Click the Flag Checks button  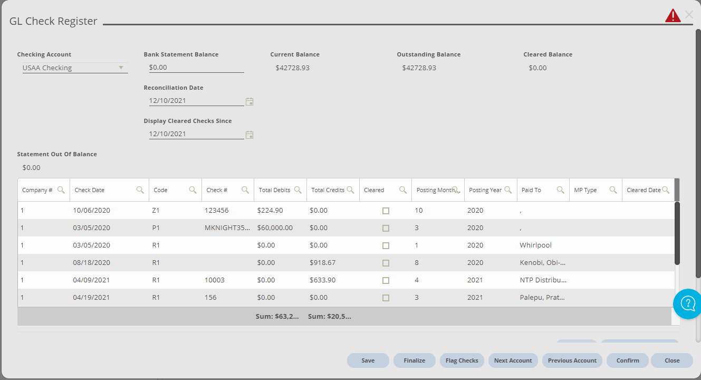click(x=462, y=360)
